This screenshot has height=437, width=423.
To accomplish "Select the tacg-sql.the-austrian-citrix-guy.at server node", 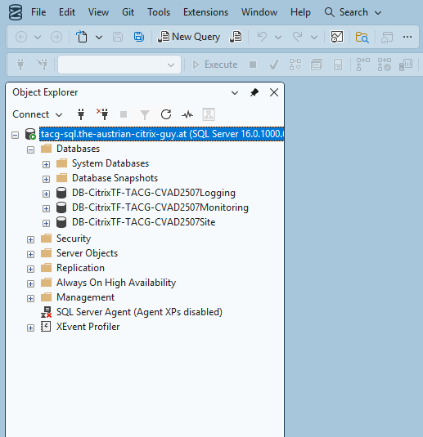I will pyautogui.click(x=162, y=134).
